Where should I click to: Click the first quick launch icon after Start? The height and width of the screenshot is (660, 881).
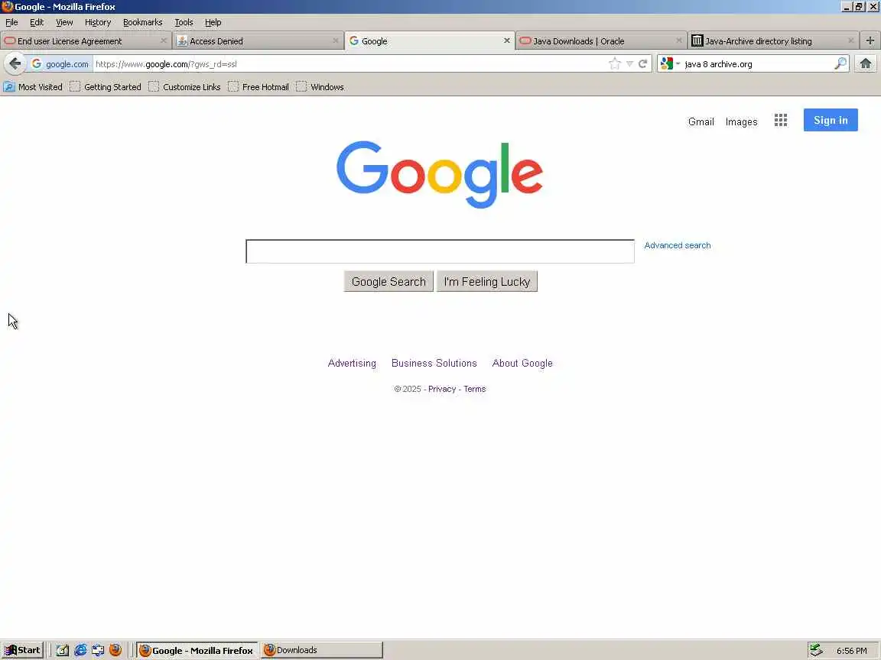click(x=63, y=650)
